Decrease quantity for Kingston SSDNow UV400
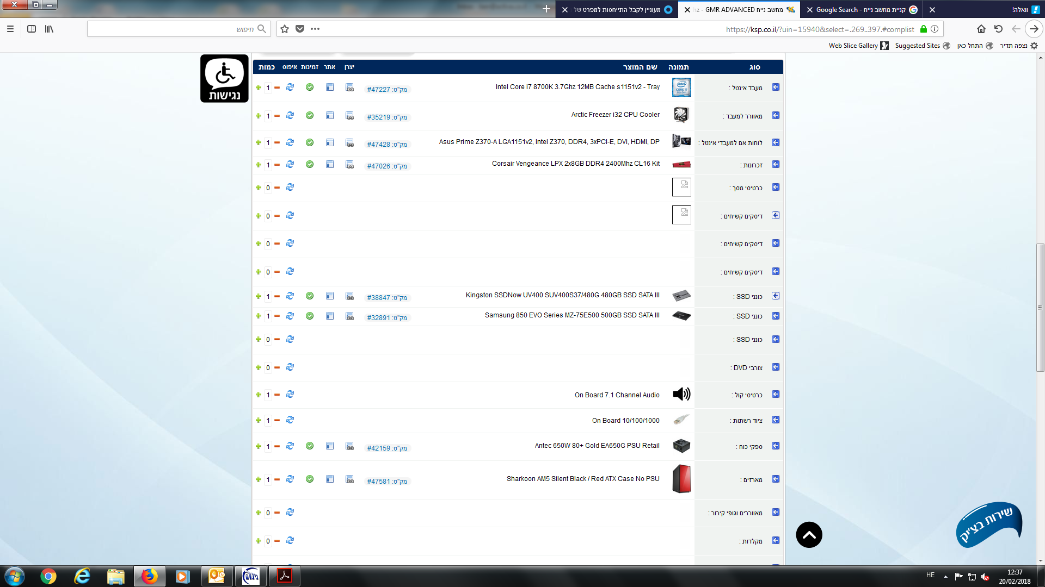Image resolution: width=1045 pixels, height=587 pixels. [x=277, y=296]
